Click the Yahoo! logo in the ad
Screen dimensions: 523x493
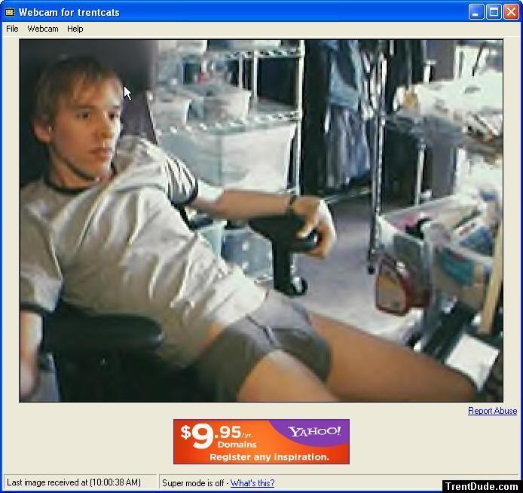point(314,432)
